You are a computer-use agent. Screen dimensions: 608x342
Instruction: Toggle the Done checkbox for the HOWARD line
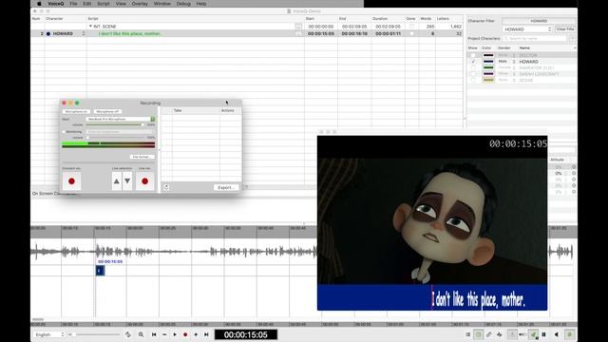pos(411,34)
